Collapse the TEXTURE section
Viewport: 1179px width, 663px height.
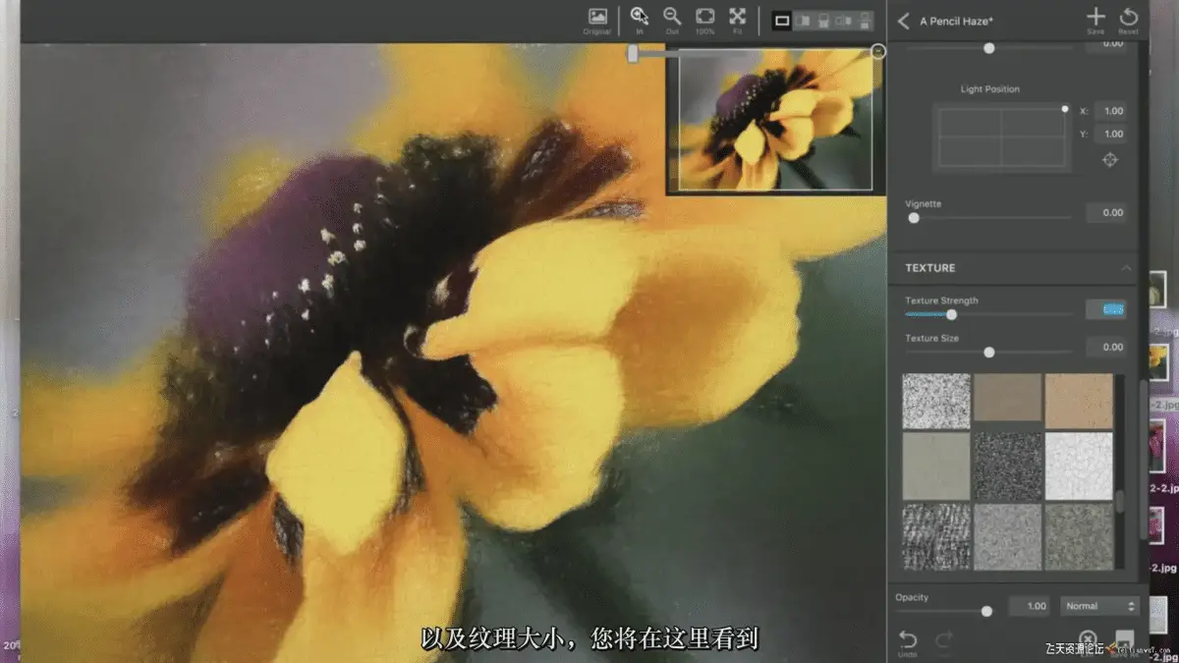click(x=1126, y=268)
